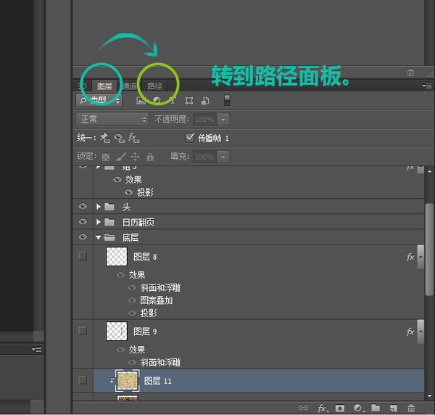The height and width of the screenshot is (415, 435).
Task: Click the 图层 11 layer name
Action: 157,381
